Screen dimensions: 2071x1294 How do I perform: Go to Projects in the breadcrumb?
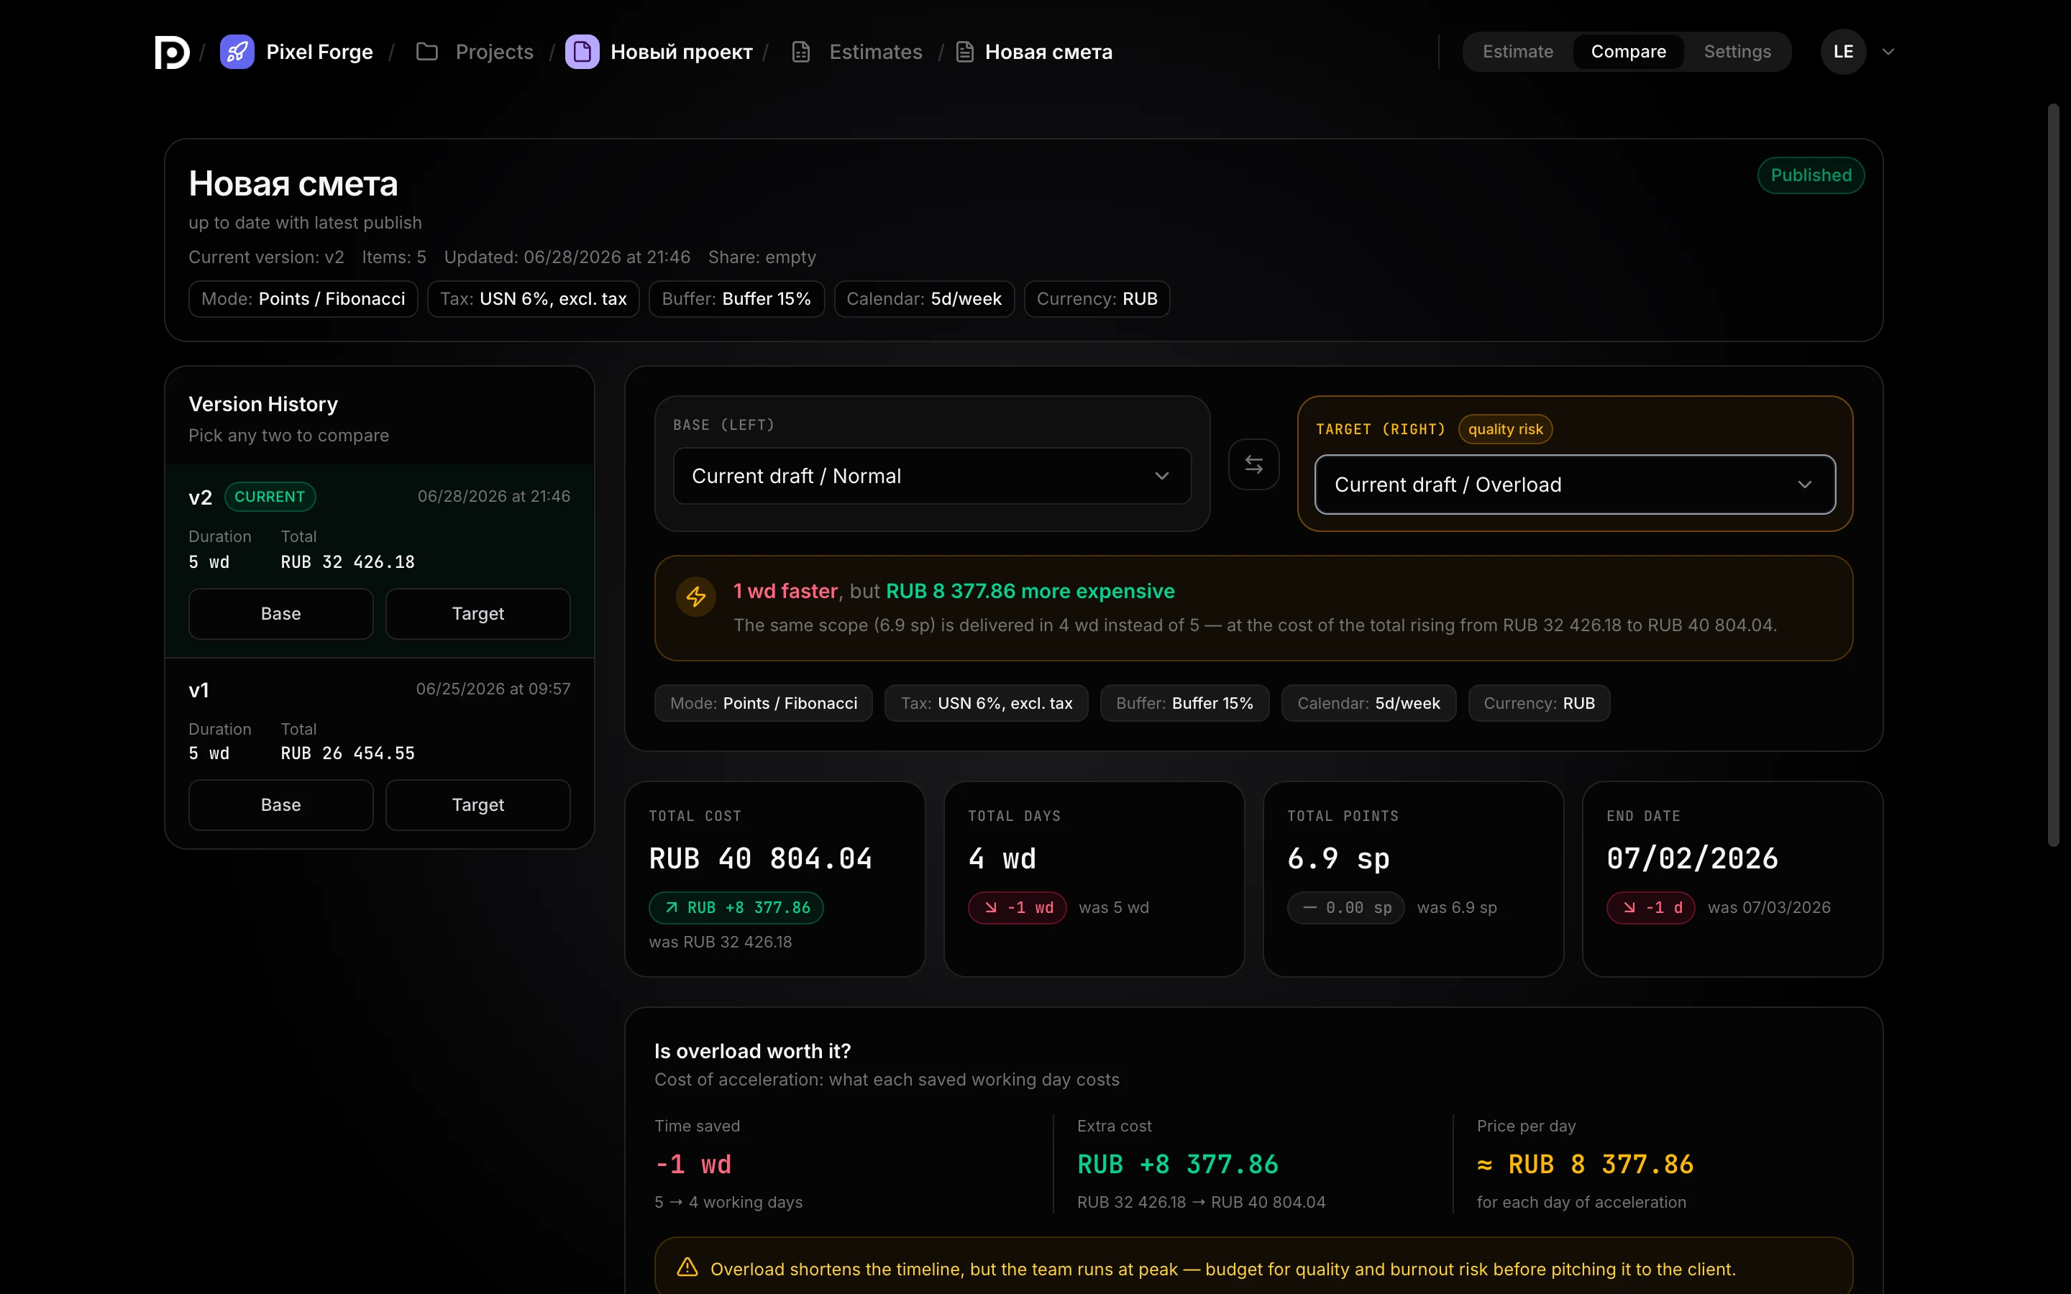[494, 52]
